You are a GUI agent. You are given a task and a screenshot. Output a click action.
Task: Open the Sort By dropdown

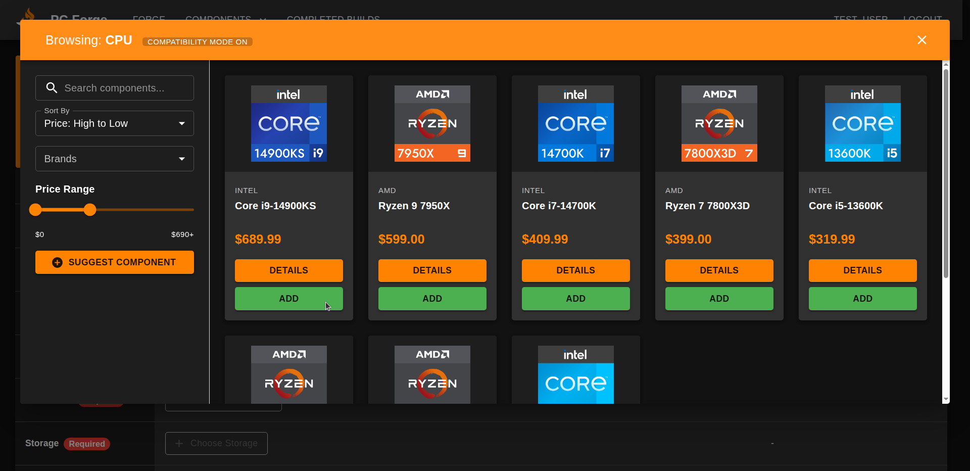[x=114, y=123]
